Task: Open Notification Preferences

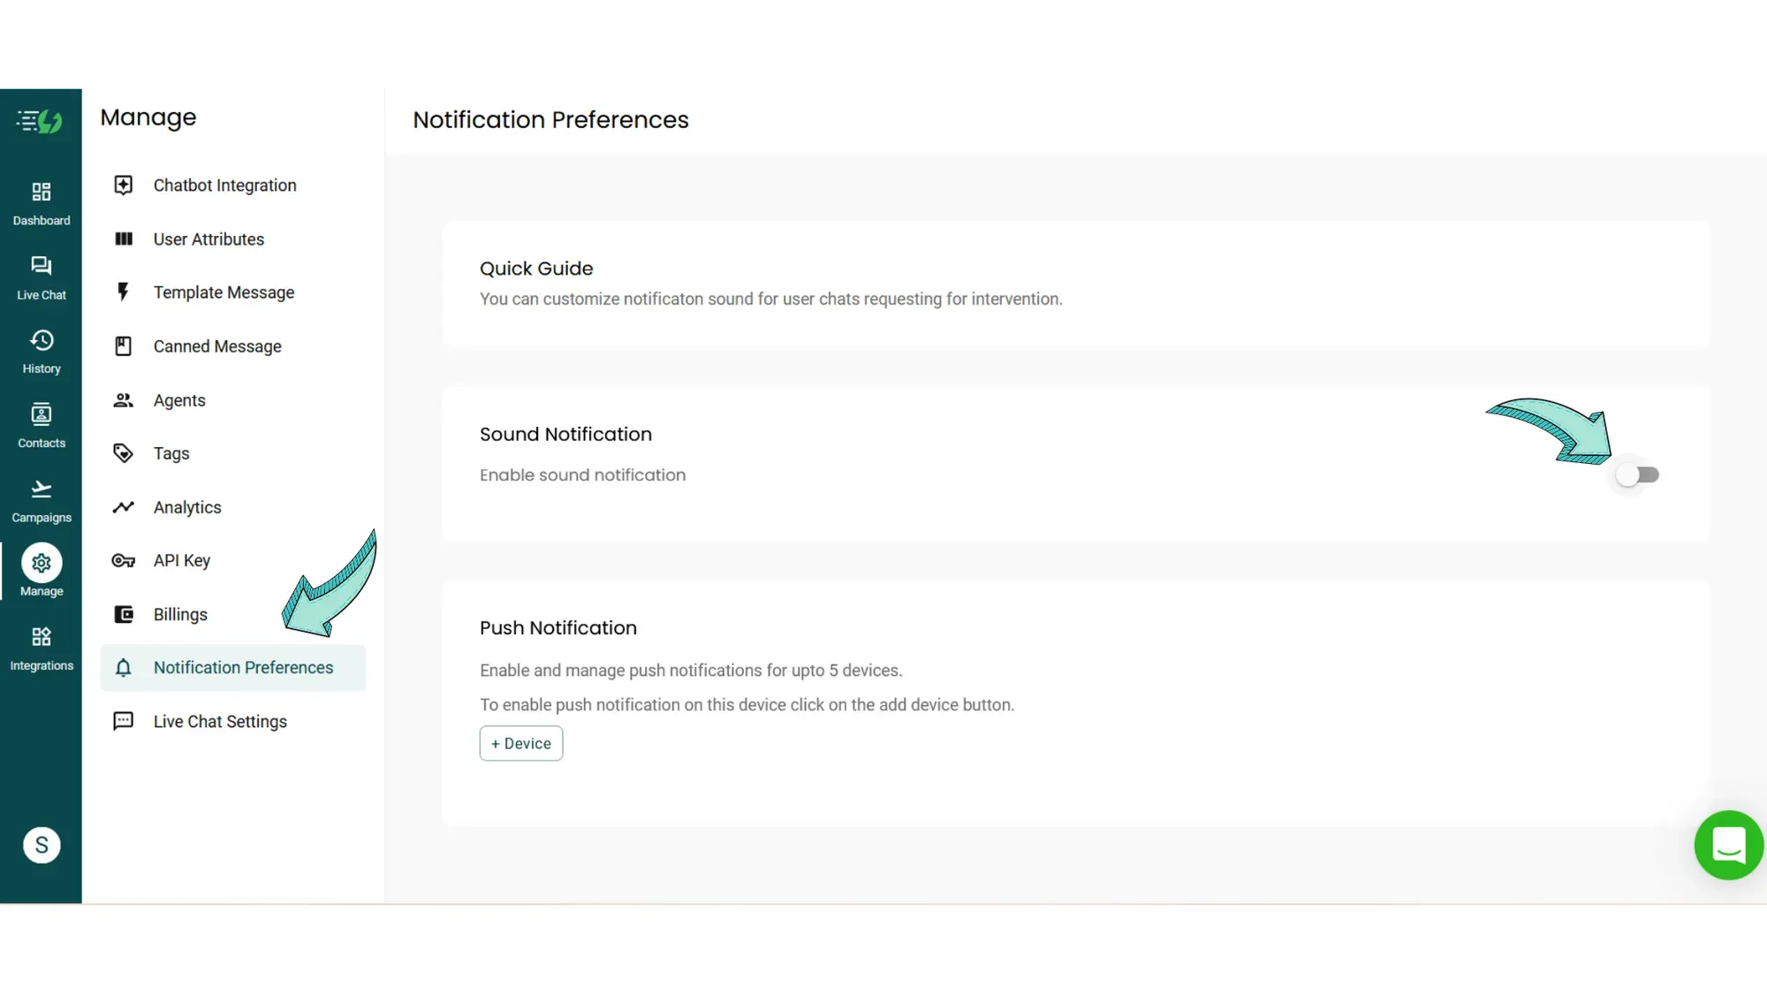Action: [x=243, y=667]
